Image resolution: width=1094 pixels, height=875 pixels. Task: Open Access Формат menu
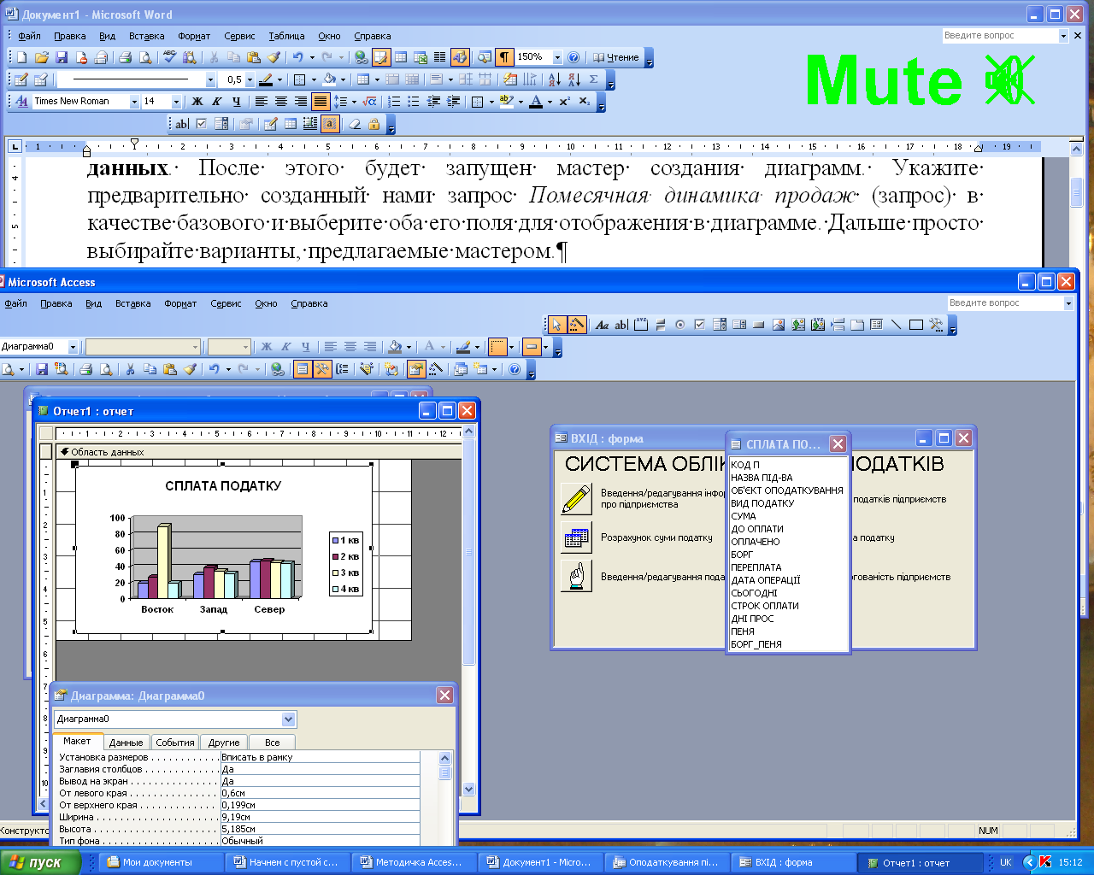tap(180, 303)
